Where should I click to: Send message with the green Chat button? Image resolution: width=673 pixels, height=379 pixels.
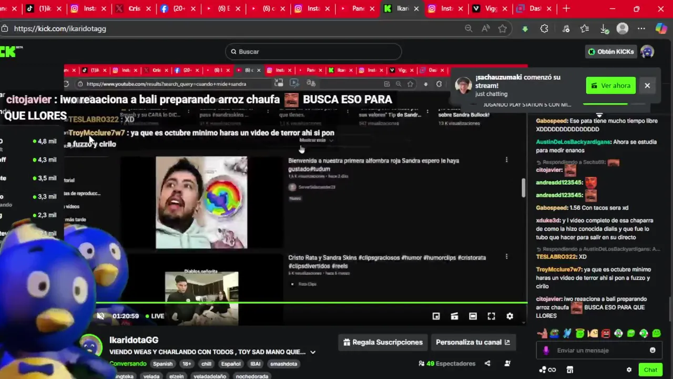(650, 370)
